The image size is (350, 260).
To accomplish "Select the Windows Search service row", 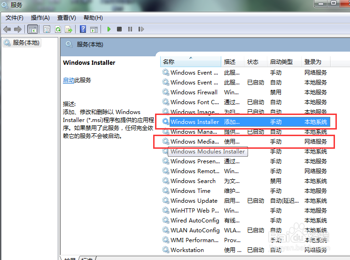I will coord(245,181).
